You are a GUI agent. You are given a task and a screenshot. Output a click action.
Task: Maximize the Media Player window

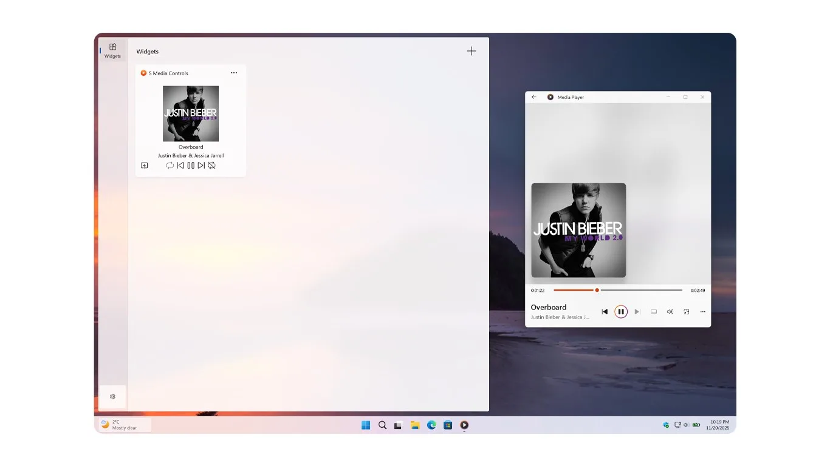(x=685, y=97)
